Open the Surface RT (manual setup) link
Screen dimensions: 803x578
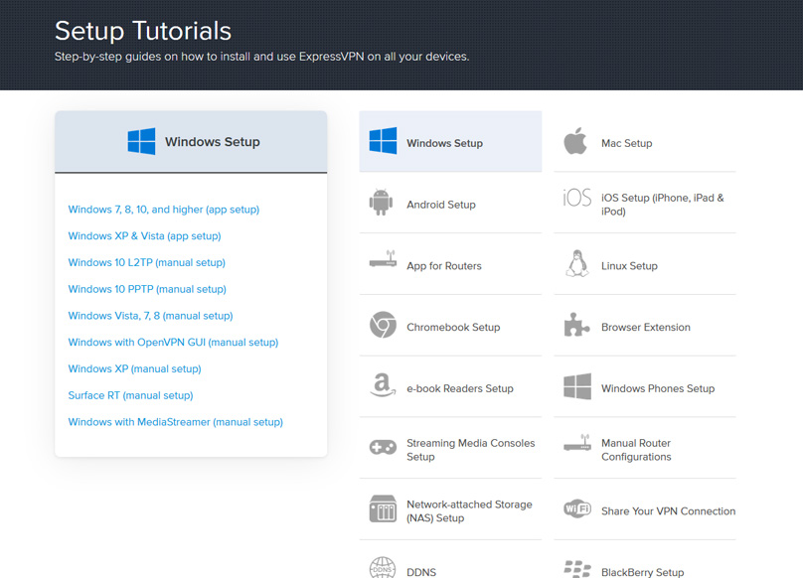(x=130, y=395)
